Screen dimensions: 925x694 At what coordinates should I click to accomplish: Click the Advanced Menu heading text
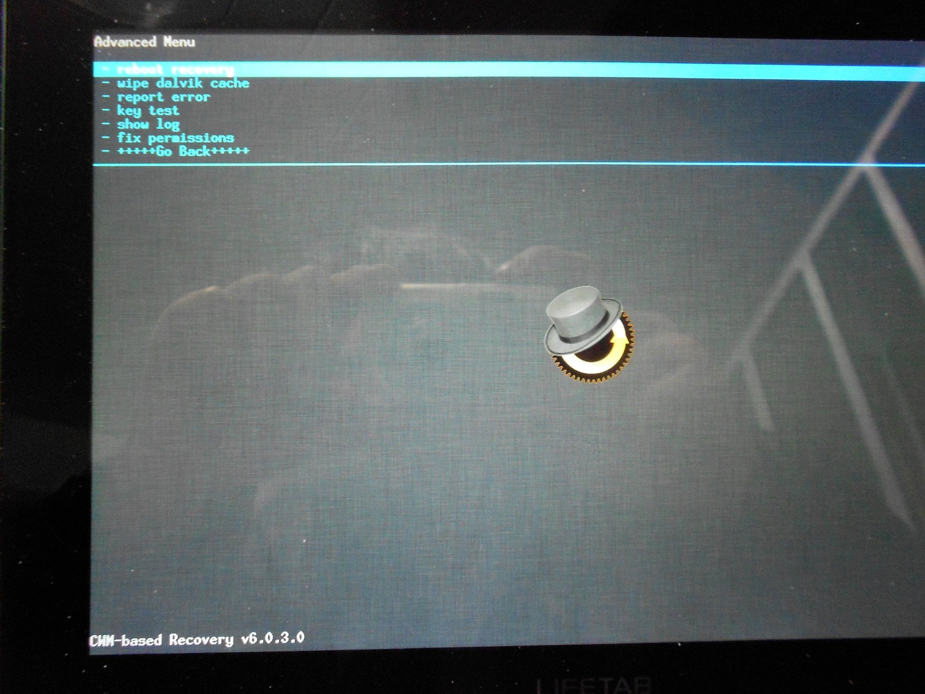click(145, 42)
